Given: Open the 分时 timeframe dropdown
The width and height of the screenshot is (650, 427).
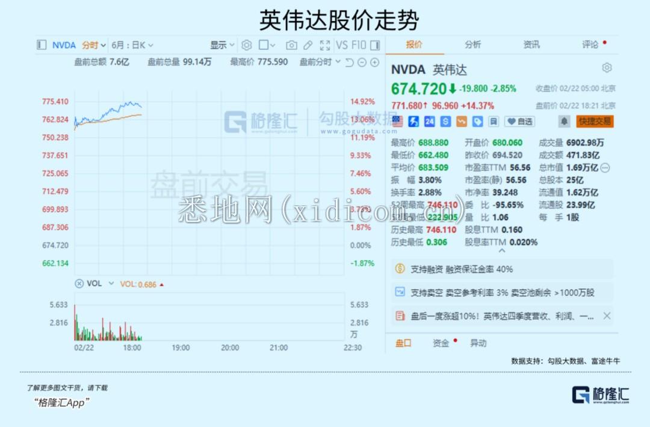Looking at the screenshot, I should click(x=93, y=45).
